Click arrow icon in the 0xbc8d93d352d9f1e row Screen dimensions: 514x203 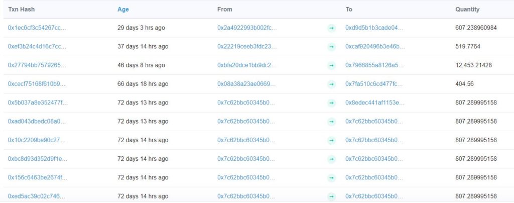click(331, 159)
